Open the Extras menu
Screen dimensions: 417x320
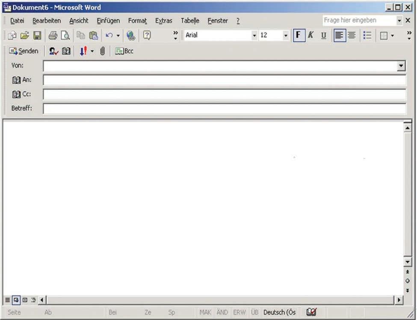(x=163, y=21)
